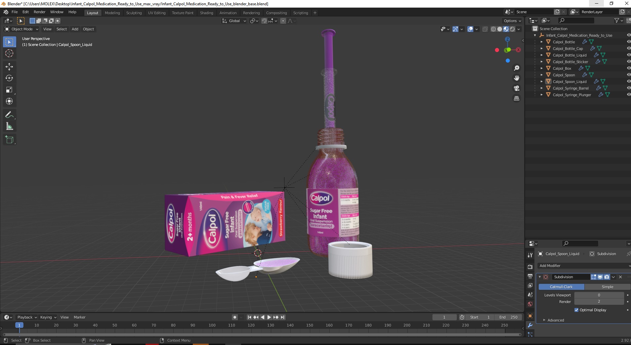631x345 pixels.
Task: Switch to rendered viewport shading
Action: 512,29
